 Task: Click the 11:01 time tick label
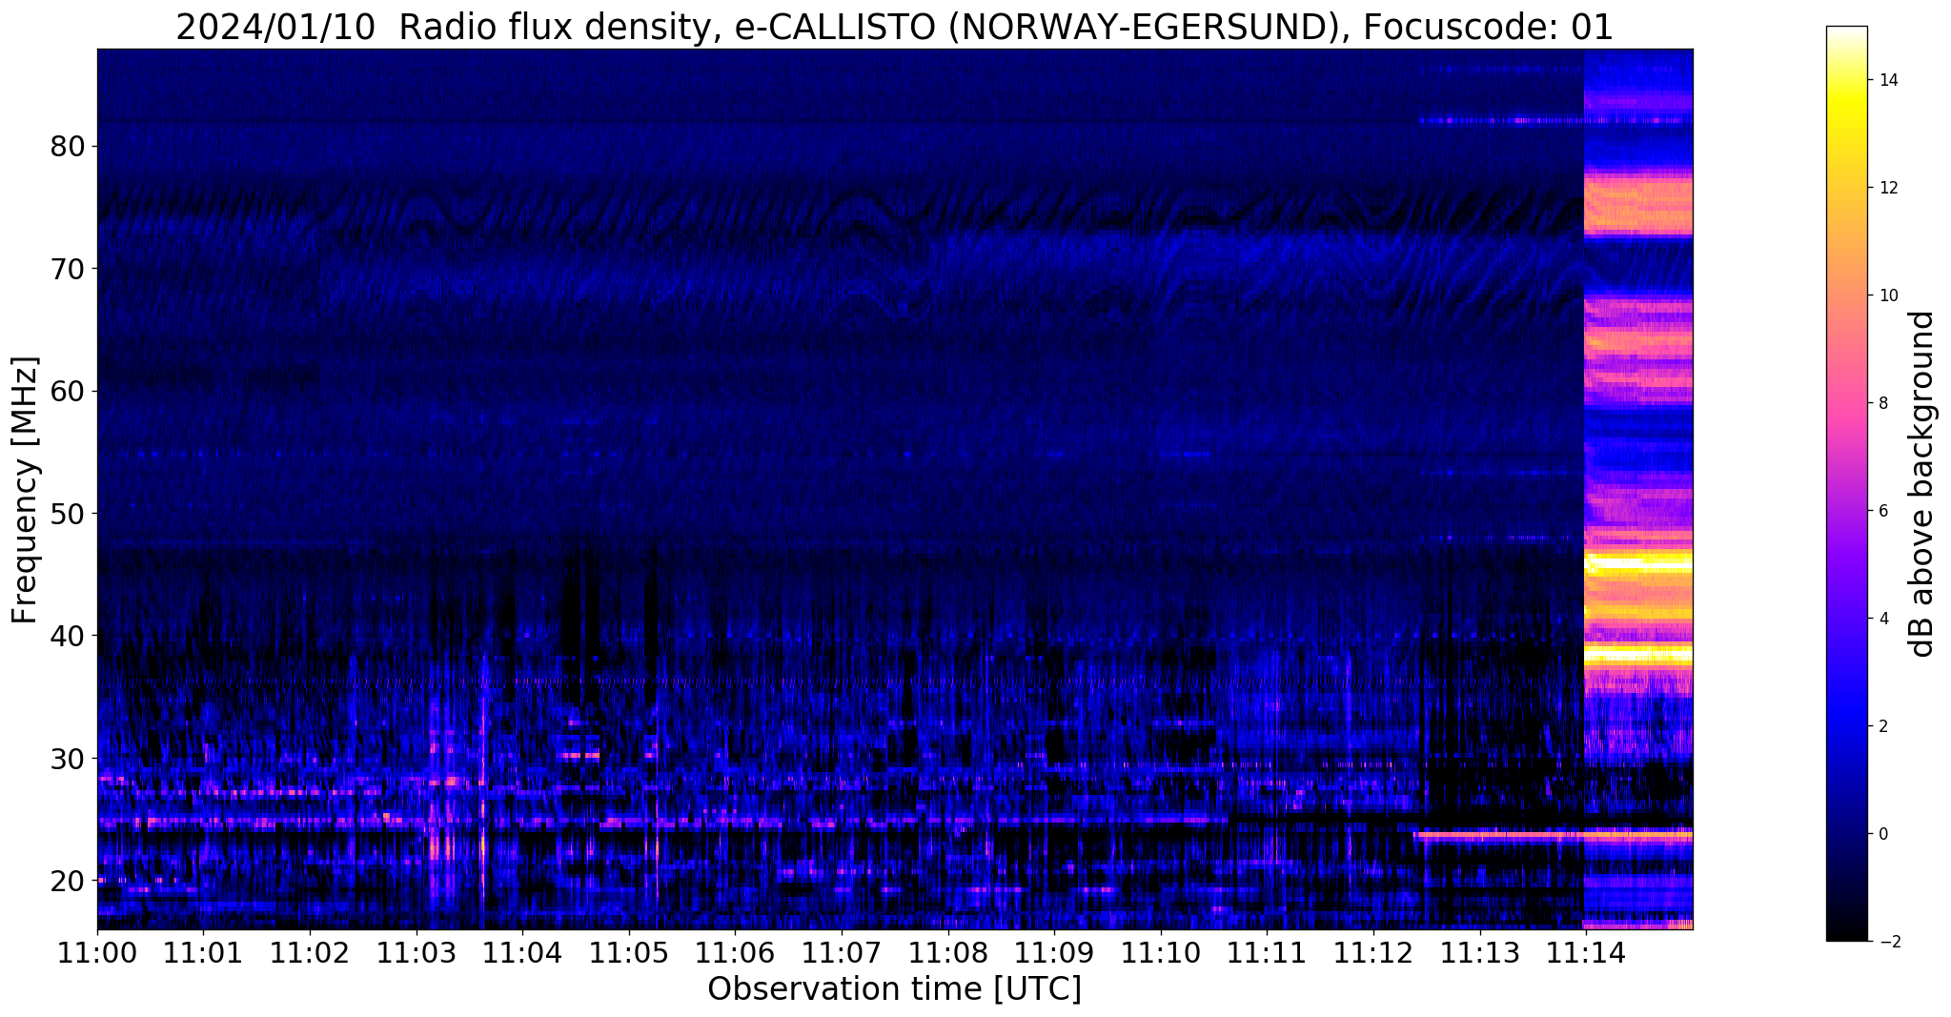click(x=203, y=952)
